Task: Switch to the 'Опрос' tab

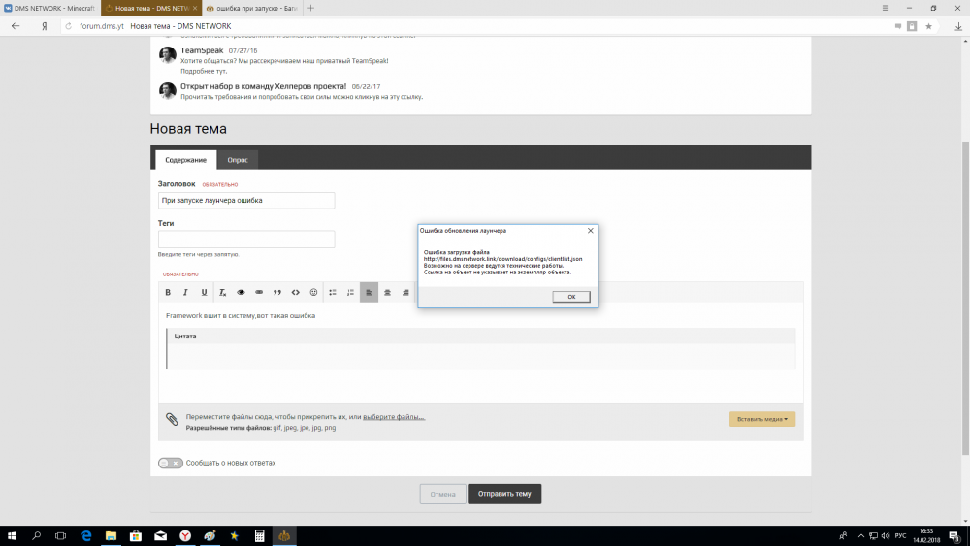Action: pyautogui.click(x=237, y=160)
